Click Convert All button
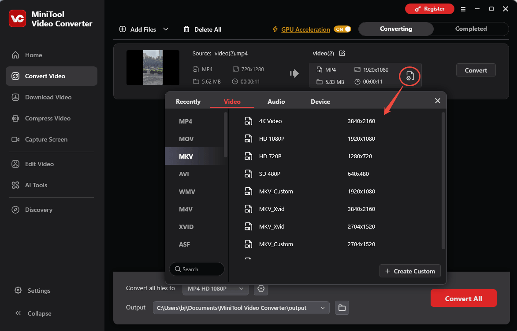The width and height of the screenshot is (517, 331). click(463, 298)
